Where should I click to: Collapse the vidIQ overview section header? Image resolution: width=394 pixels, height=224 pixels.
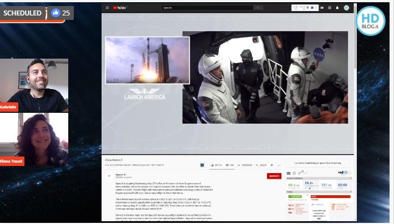pos(319,179)
